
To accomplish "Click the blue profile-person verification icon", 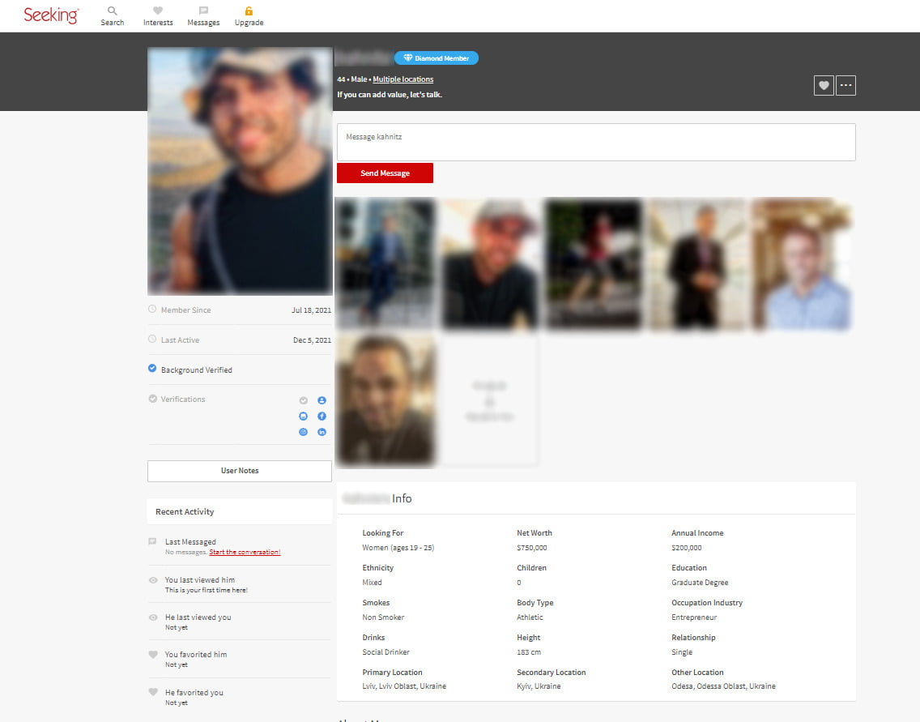I will pos(322,400).
